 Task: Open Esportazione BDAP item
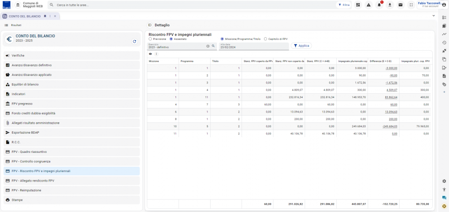pos(71,133)
